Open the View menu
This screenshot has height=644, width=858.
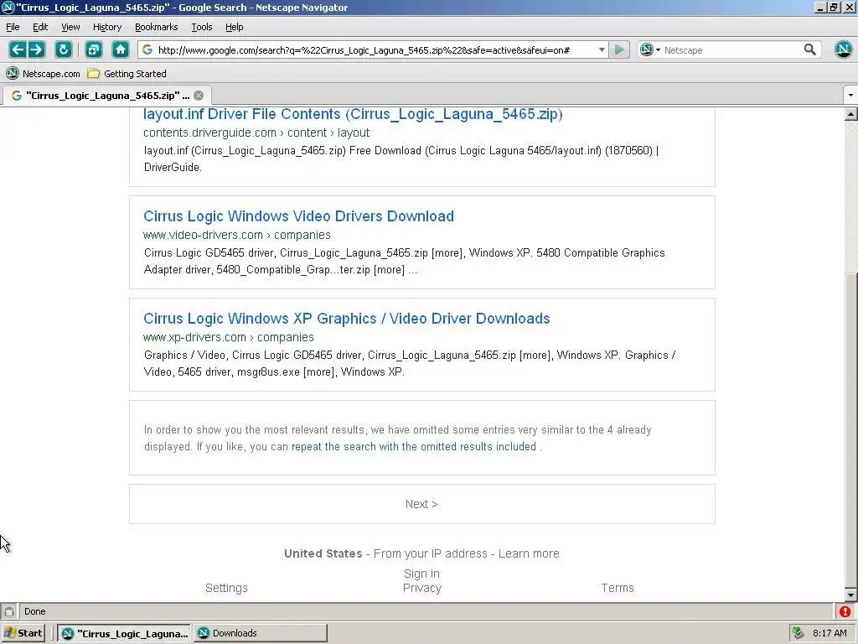tap(70, 27)
